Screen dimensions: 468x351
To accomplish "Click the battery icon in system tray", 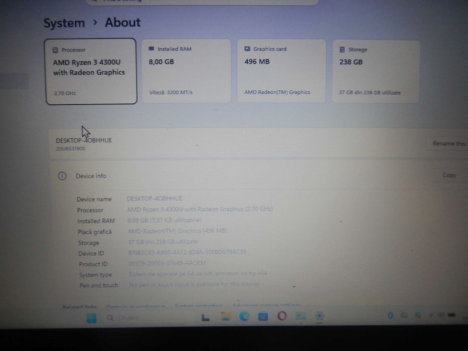I will 451,314.
